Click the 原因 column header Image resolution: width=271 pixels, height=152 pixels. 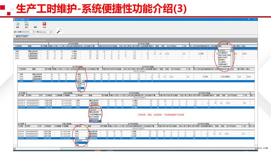click(x=225, y=46)
